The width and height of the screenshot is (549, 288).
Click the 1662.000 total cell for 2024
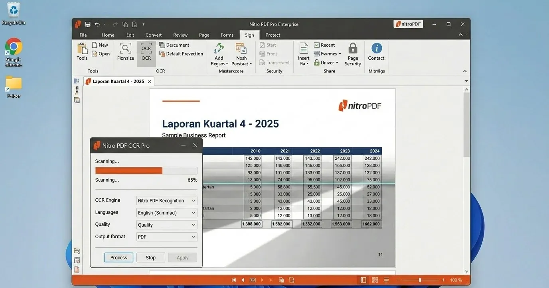tap(371, 224)
